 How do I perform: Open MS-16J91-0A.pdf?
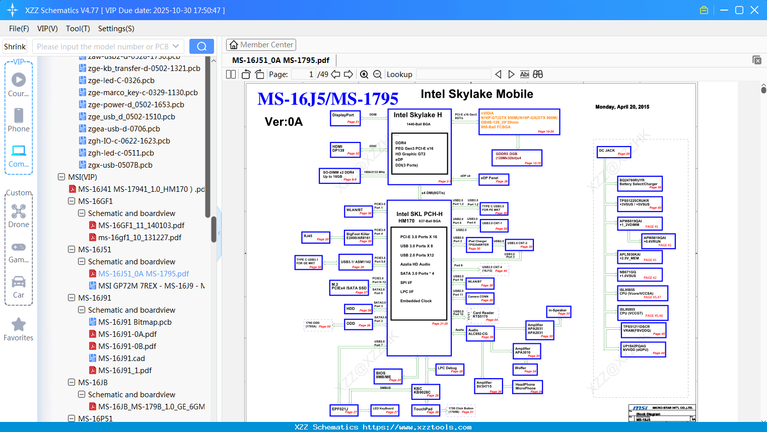(127, 334)
